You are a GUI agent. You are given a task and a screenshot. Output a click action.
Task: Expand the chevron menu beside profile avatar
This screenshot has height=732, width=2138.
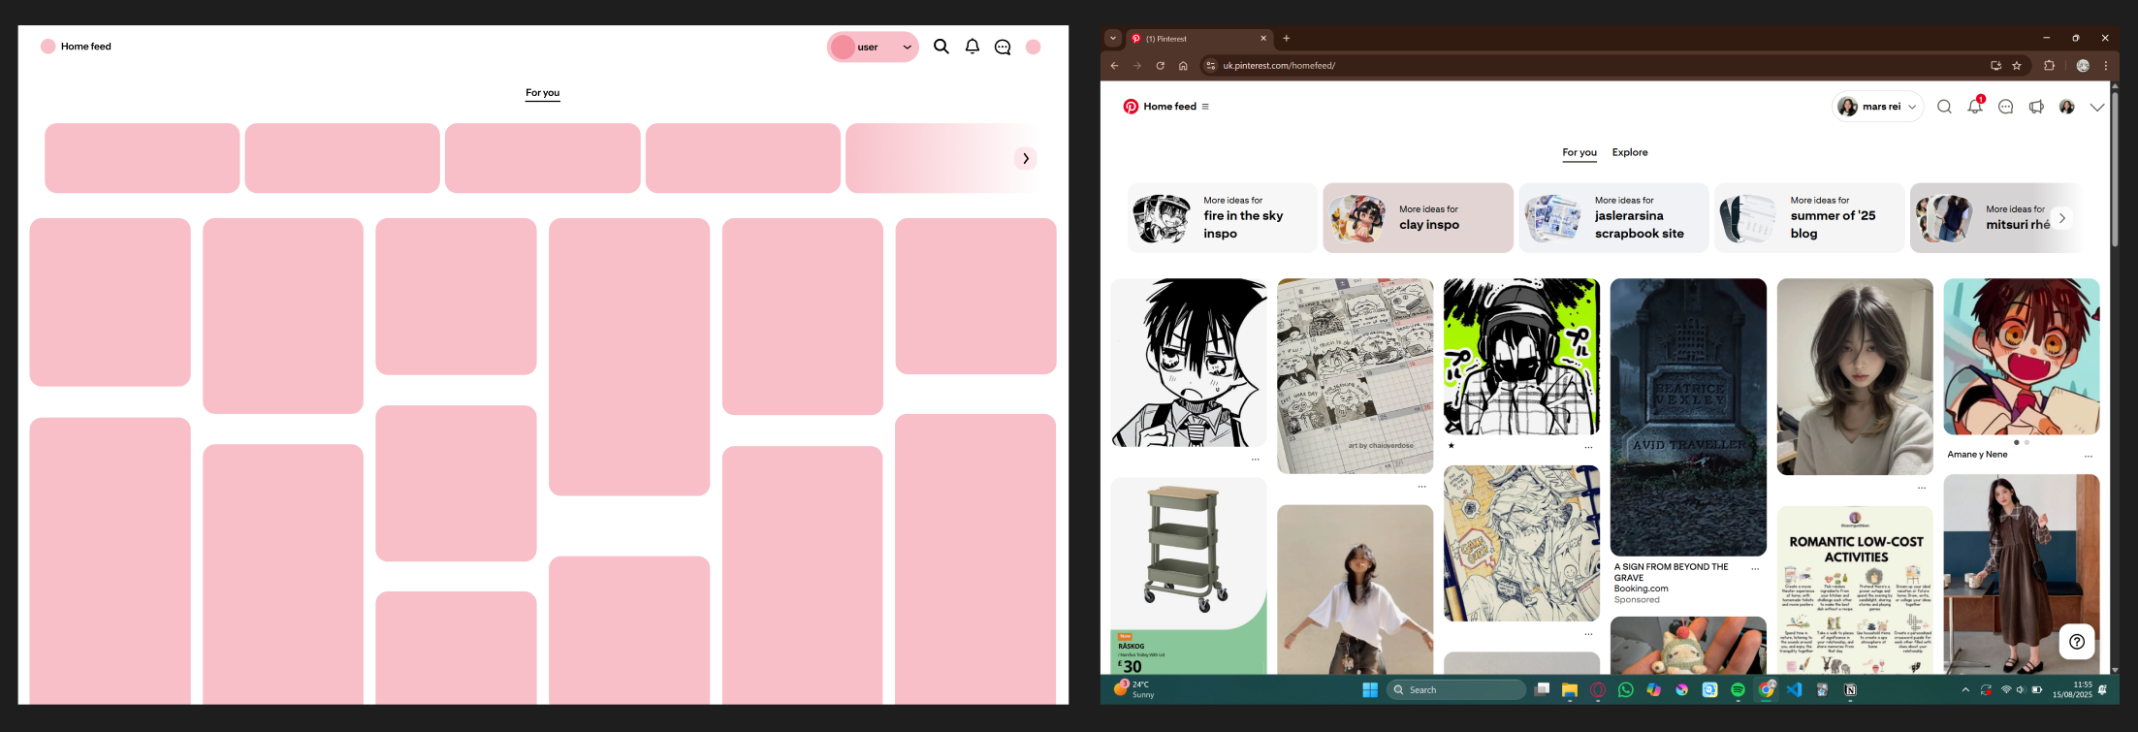[2096, 107]
